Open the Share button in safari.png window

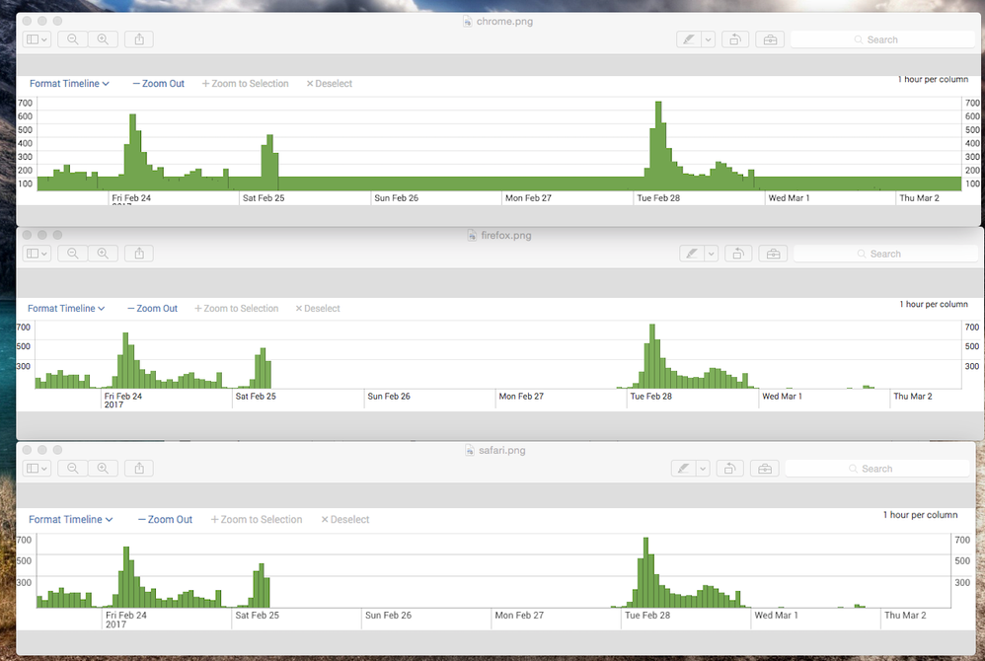139,469
